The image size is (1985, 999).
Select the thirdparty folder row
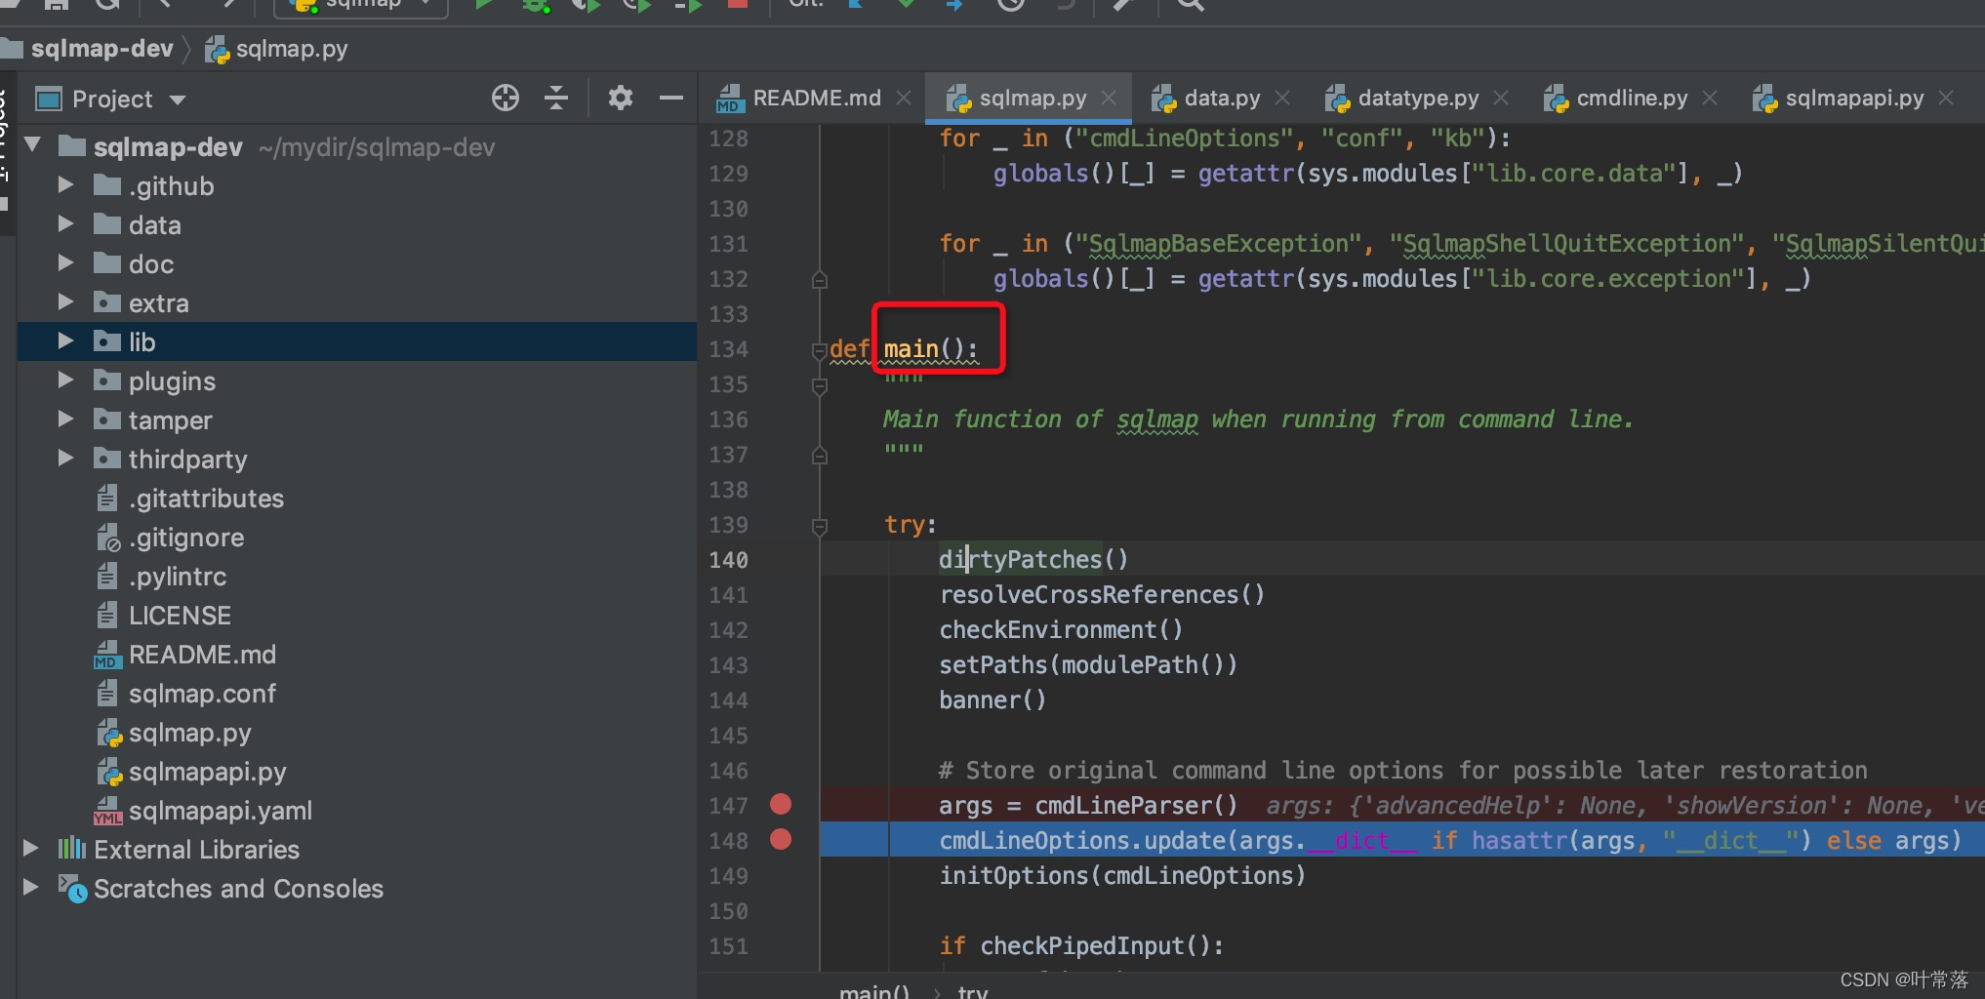[357, 459]
